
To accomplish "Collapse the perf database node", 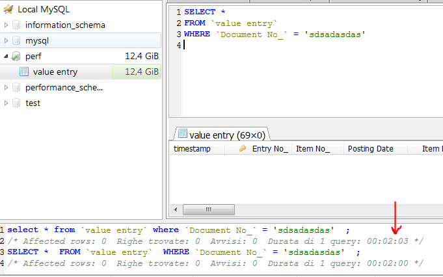I will point(7,57).
